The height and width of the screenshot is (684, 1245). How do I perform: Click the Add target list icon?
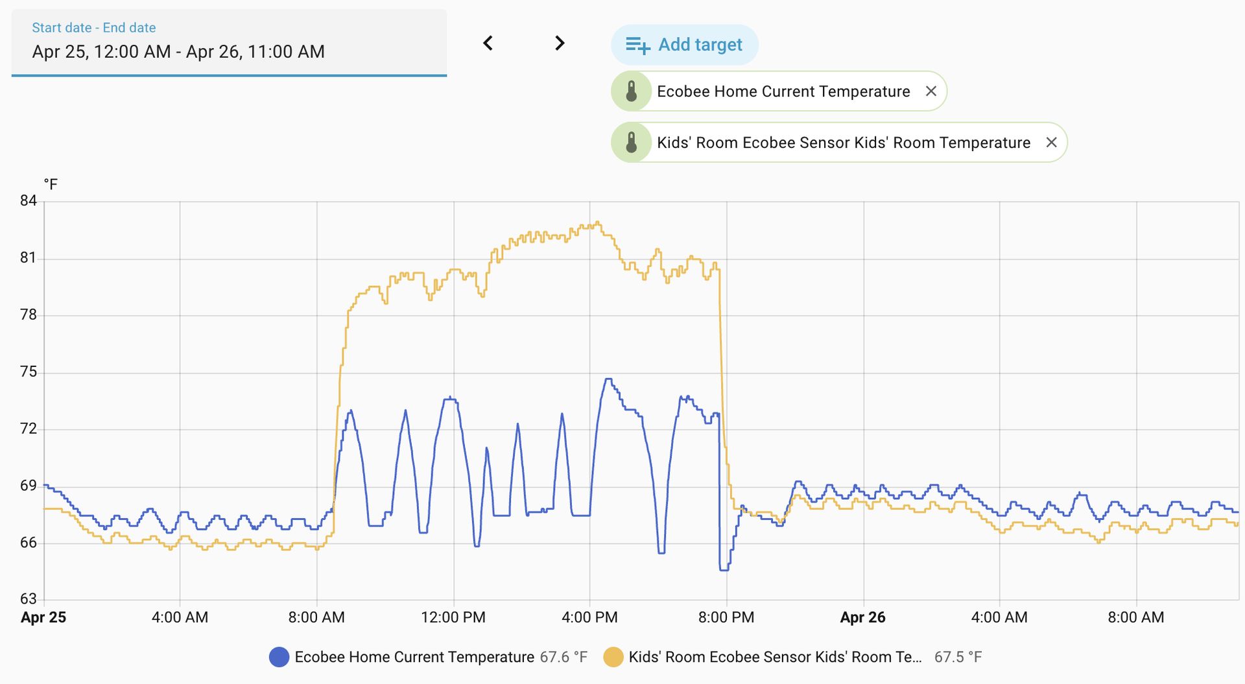pos(637,45)
